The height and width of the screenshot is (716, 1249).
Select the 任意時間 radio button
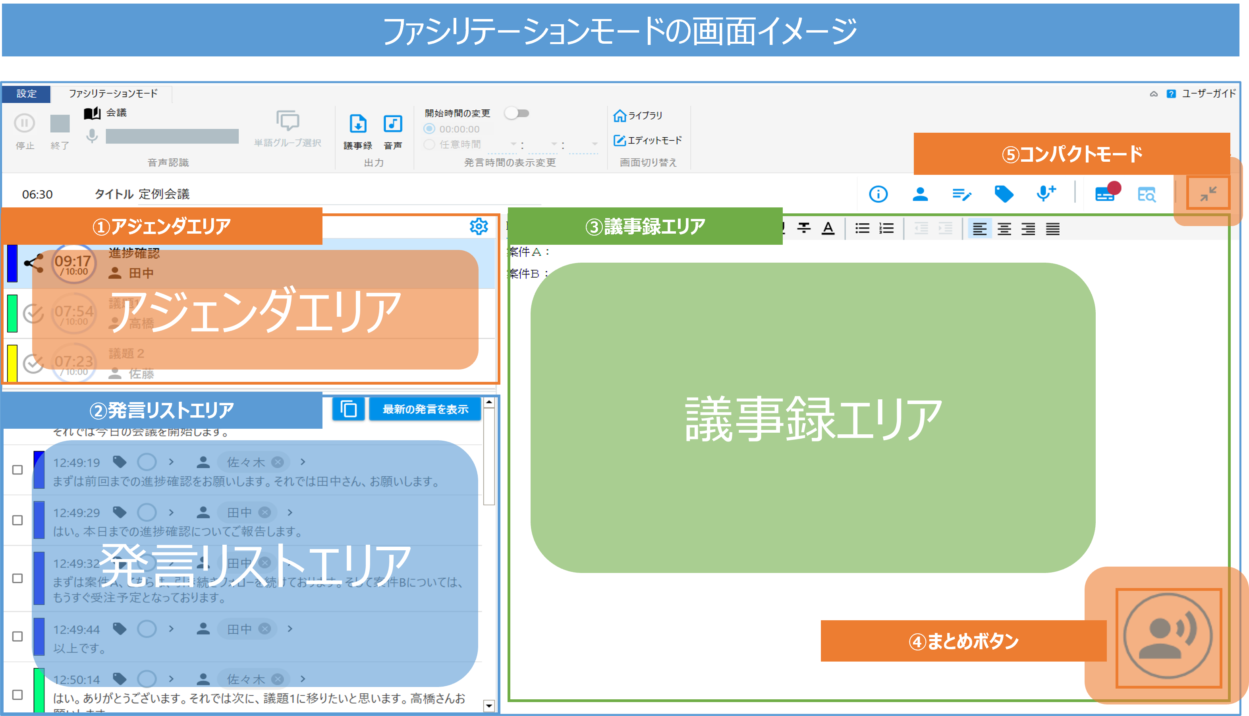point(429,145)
